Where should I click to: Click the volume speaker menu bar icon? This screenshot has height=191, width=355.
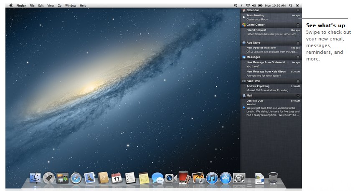254,5
